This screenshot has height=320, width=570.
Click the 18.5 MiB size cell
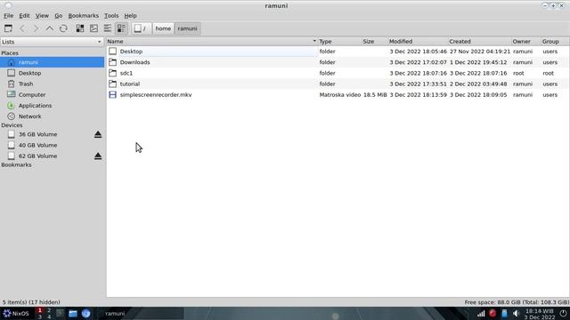[375, 95]
